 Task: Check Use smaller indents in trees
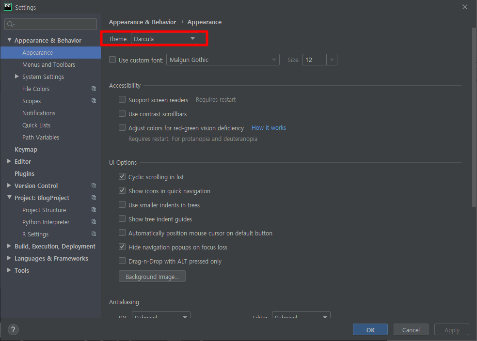pos(122,204)
